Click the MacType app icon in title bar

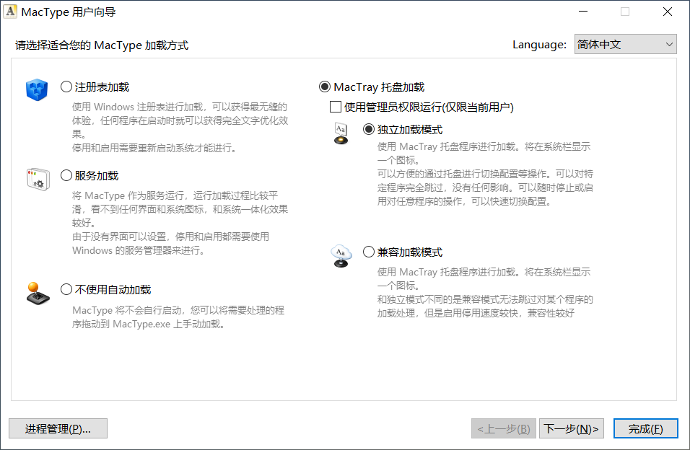pyautogui.click(x=10, y=12)
